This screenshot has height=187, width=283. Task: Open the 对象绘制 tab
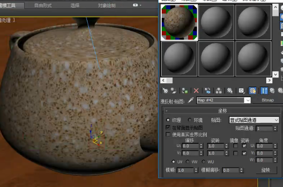(x=107, y=6)
